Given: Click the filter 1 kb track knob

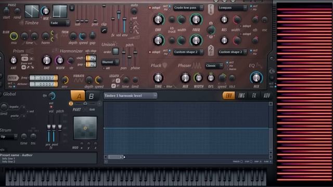Looking at the screenshot, I should tap(172, 20).
